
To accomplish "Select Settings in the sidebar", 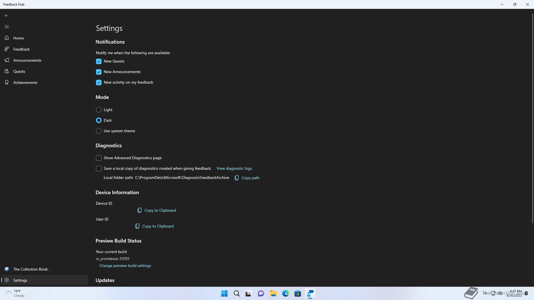I will tap(20, 280).
